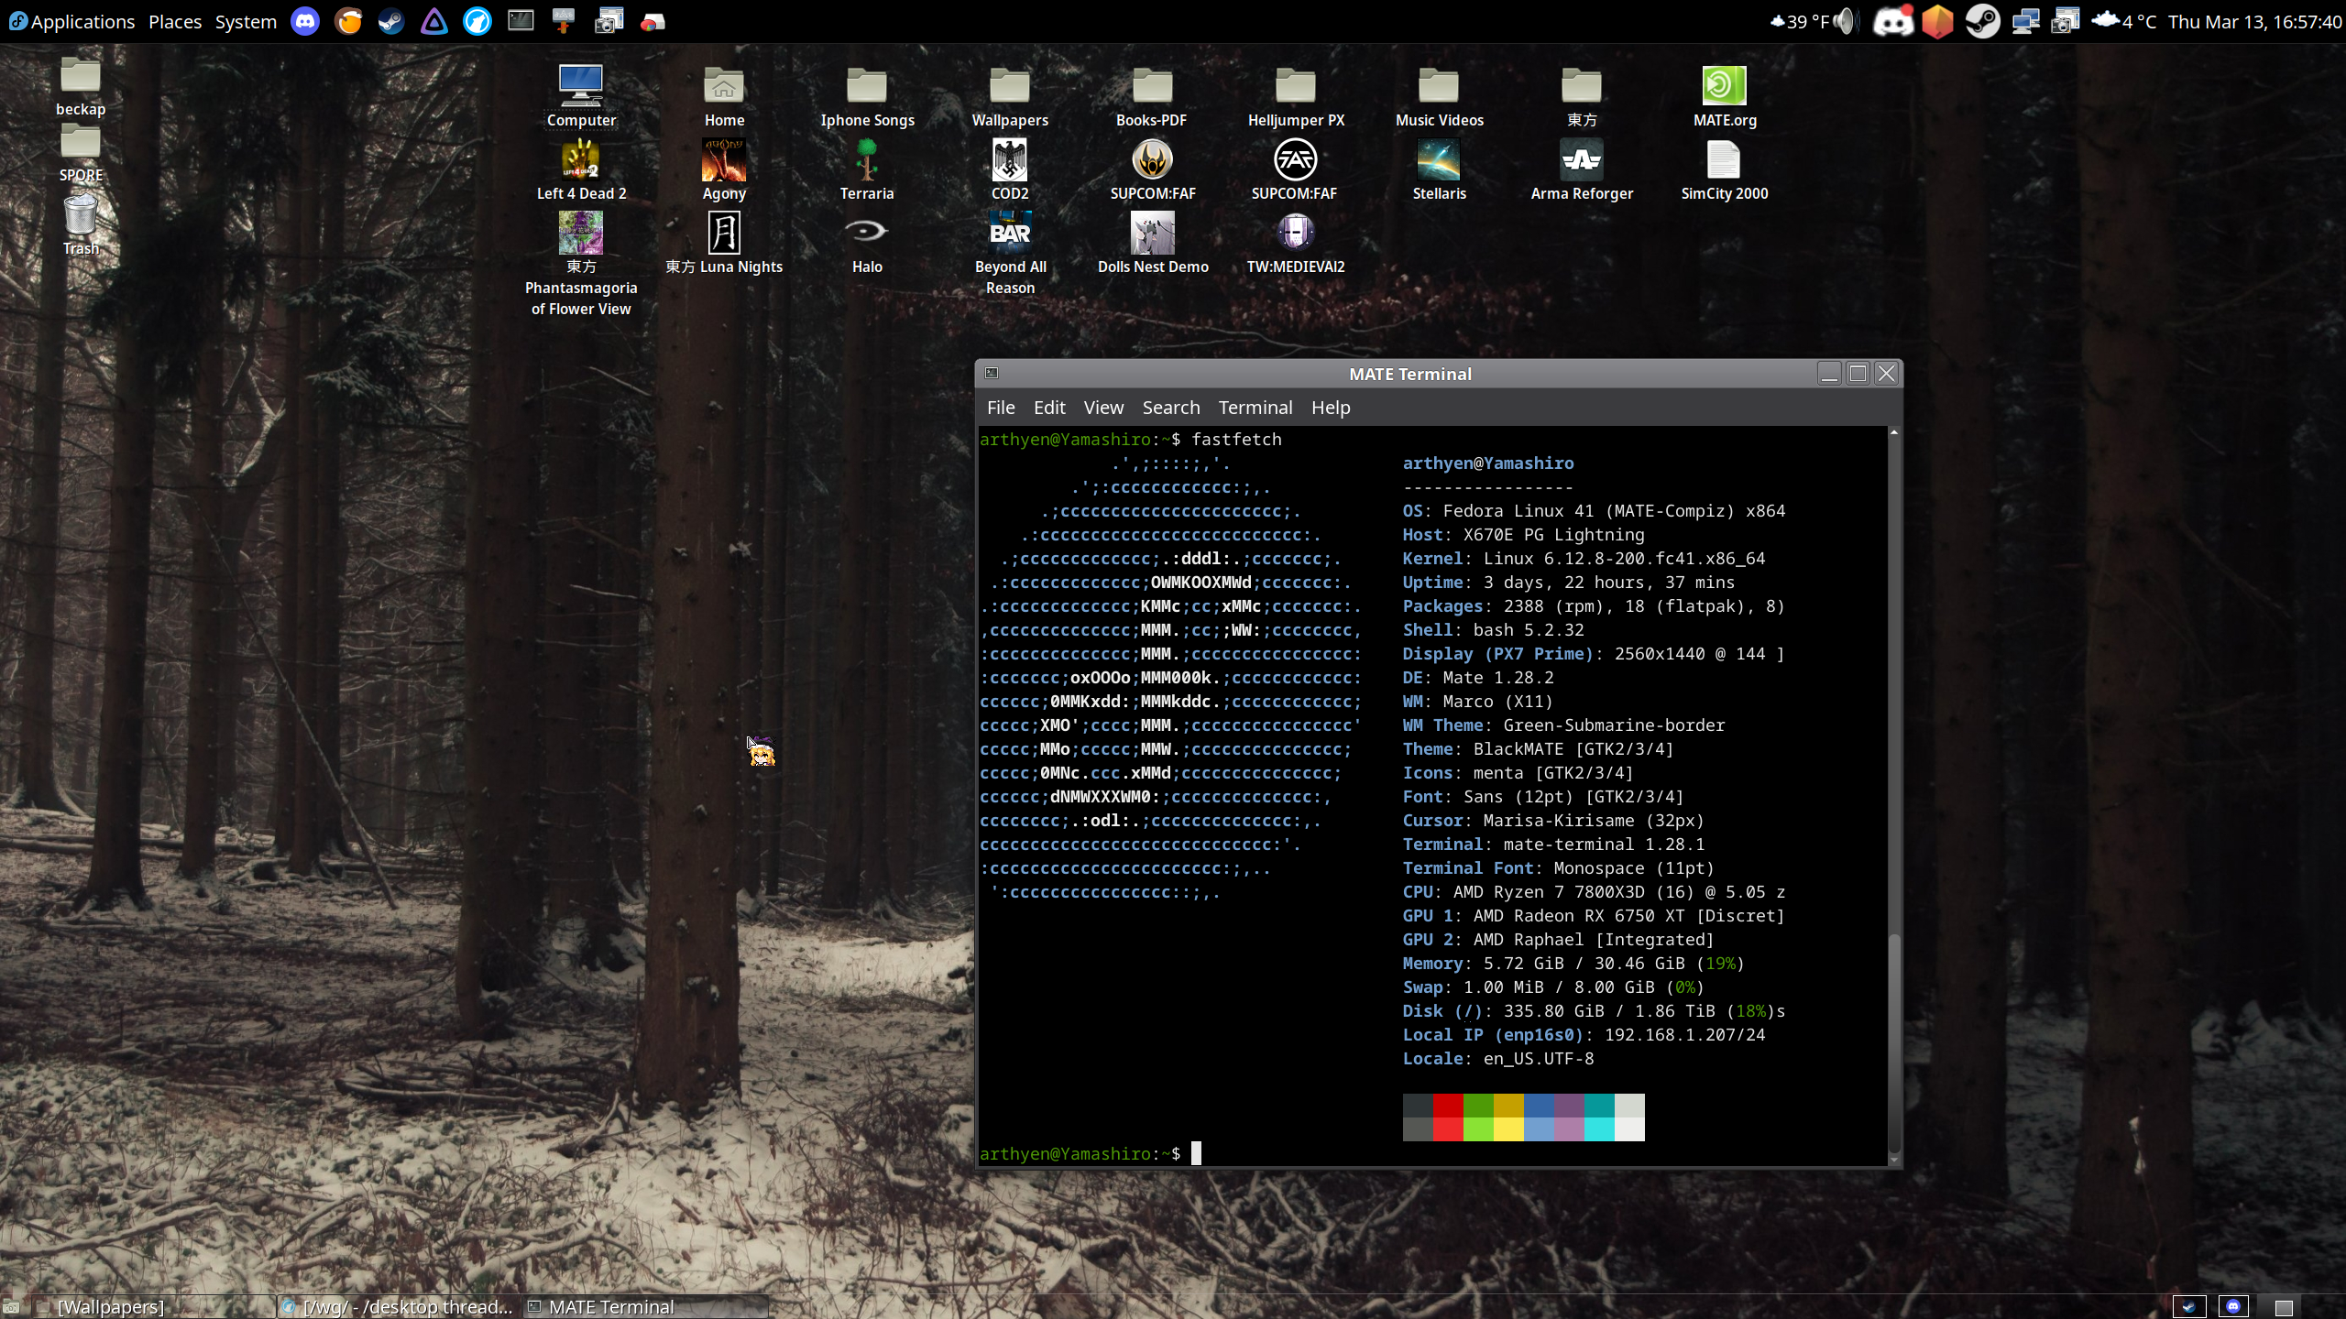The image size is (2346, 1319).
Task: Click the Steam workspace thumbnail in bottom panel
Action: (2189, 1307)
